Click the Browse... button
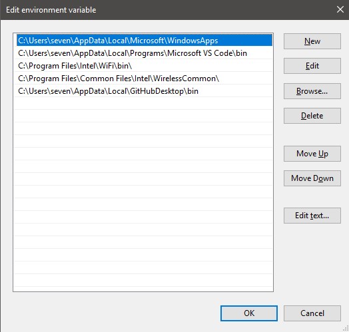The height and width of the screenshot is (332, 349). tap(312, 91)
